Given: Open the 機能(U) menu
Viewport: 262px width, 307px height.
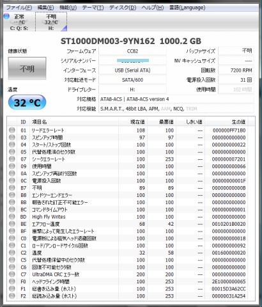Looking at the screenshot, I should 68,8.
